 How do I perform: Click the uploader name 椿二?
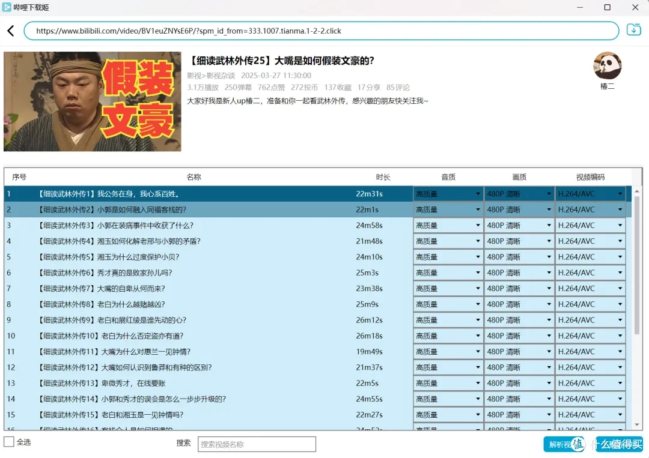(x=607, y=86)
